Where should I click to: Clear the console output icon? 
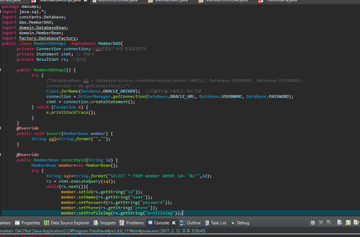[x=340, y=223]
